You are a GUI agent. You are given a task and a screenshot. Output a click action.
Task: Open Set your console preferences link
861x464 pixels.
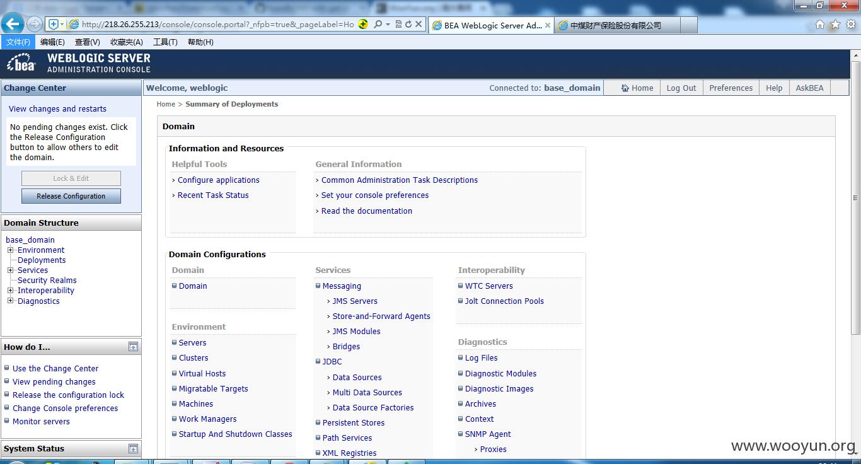375,195
